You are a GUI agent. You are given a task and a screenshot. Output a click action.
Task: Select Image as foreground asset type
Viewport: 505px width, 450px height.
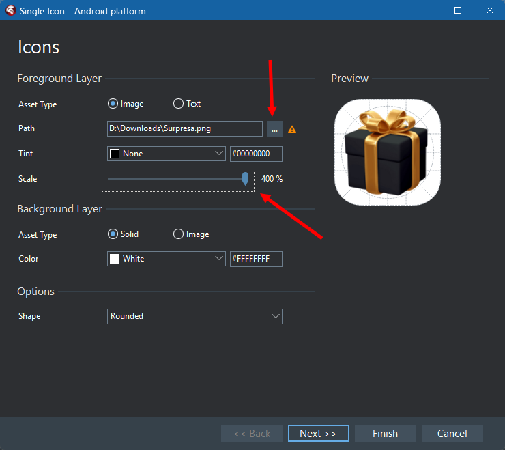click(x=126, y=104)
